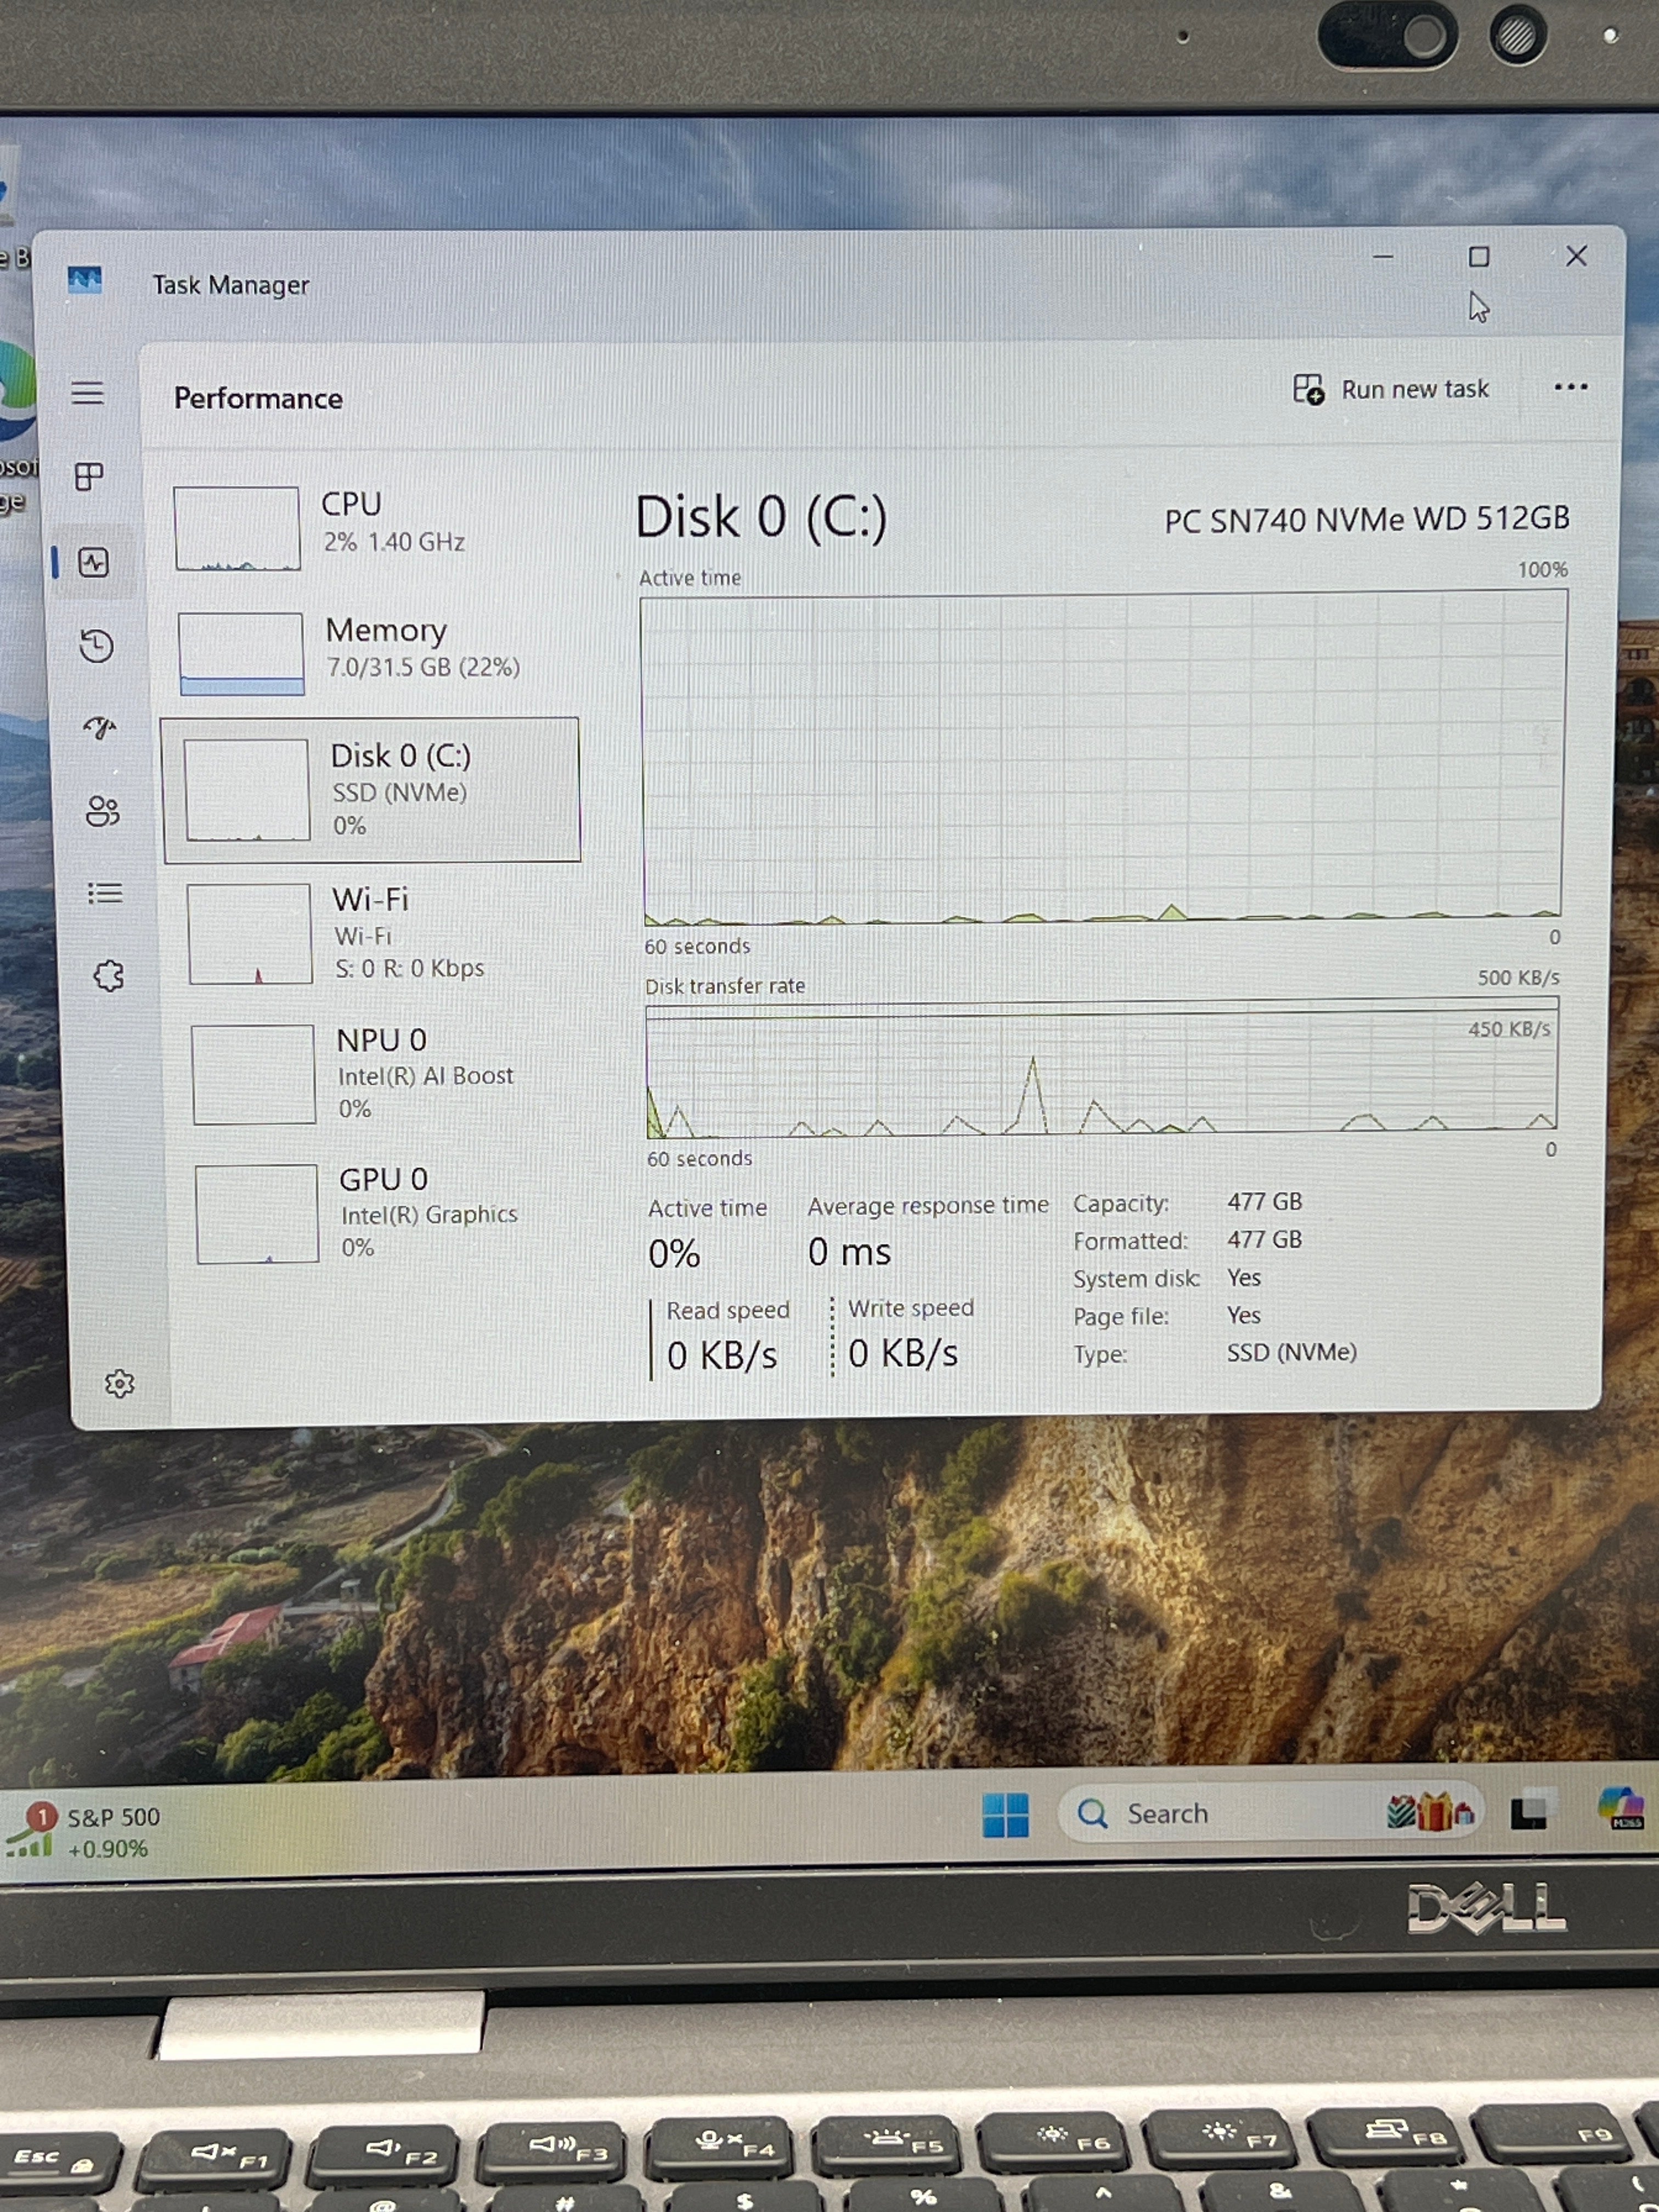
Task: Click the PC SN740 NVMe WD 512GB label
Action: (x=1366, y=519)
